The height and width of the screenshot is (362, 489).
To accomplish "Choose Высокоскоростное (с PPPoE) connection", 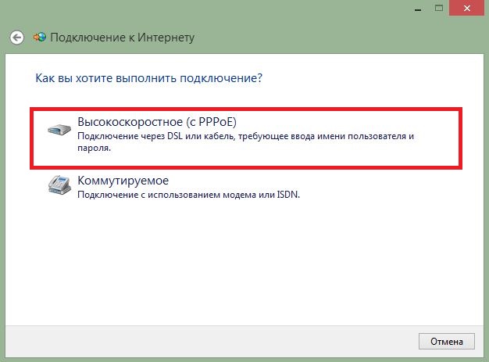I will [246, 138].
